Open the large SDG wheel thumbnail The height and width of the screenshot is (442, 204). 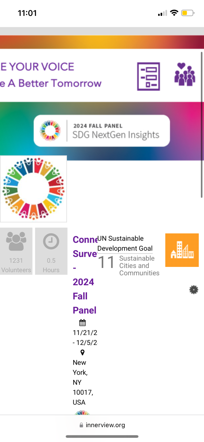point(33,189)
